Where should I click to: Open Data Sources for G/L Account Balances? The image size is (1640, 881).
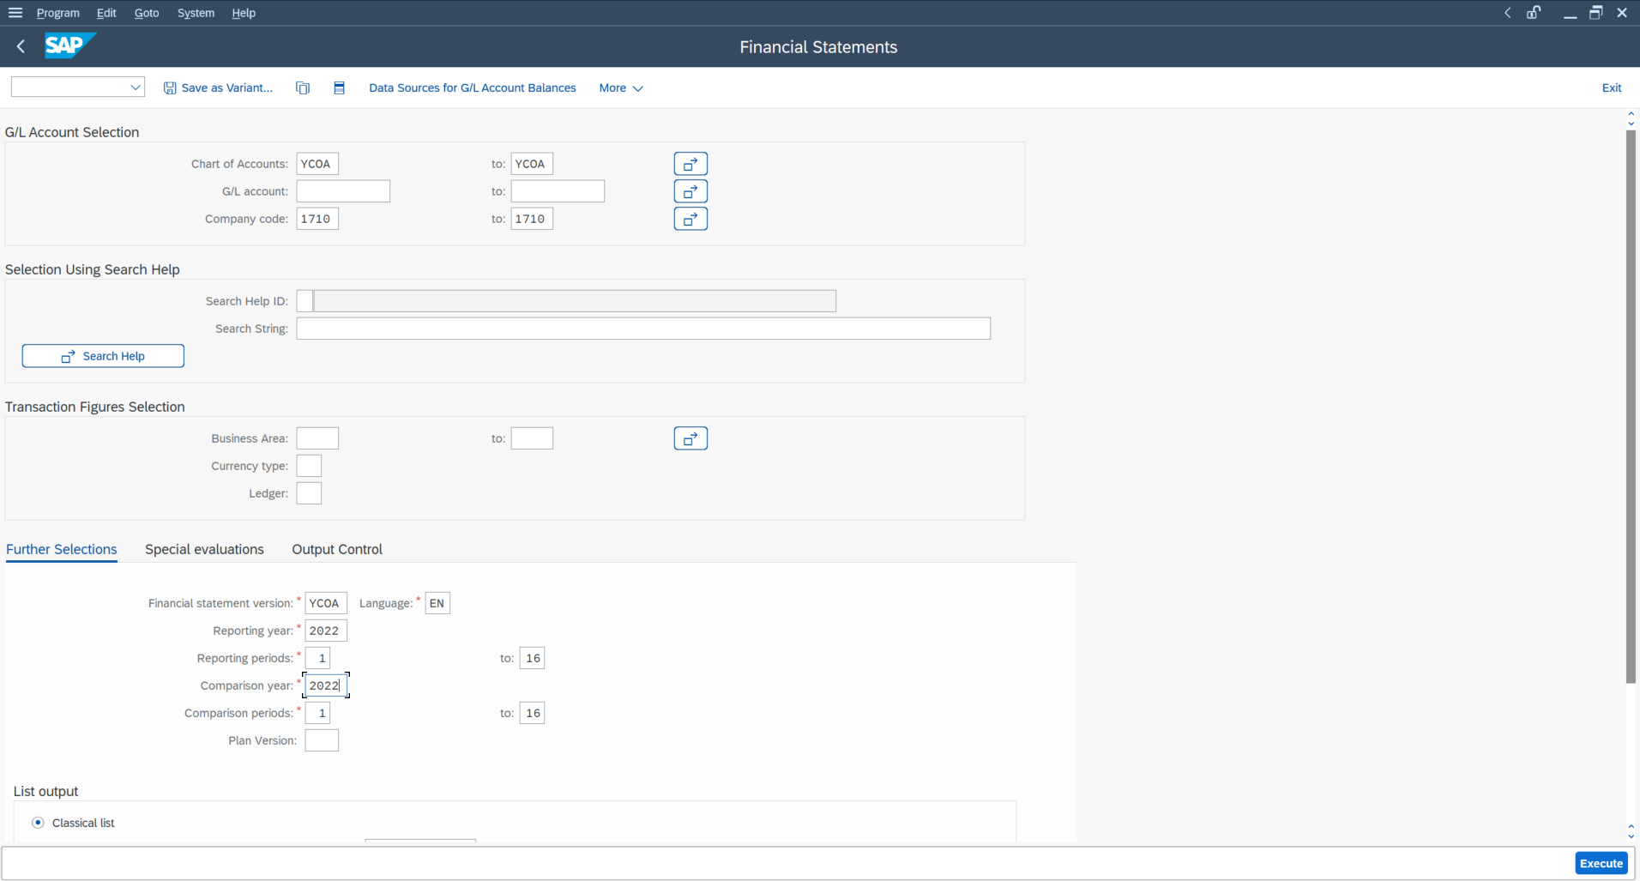pos(472,87)
